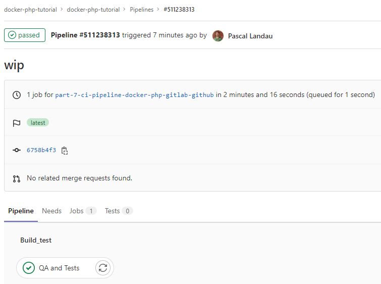This screenshot has height=284, width=381.
Task: Open the QA and Tests job
Action: click(59, 268)
